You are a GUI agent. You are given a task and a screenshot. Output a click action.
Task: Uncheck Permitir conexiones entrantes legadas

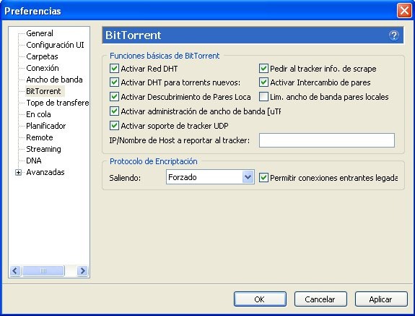(x=263, y=178)
